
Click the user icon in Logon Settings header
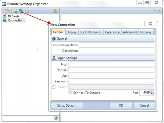click(54, 58)
